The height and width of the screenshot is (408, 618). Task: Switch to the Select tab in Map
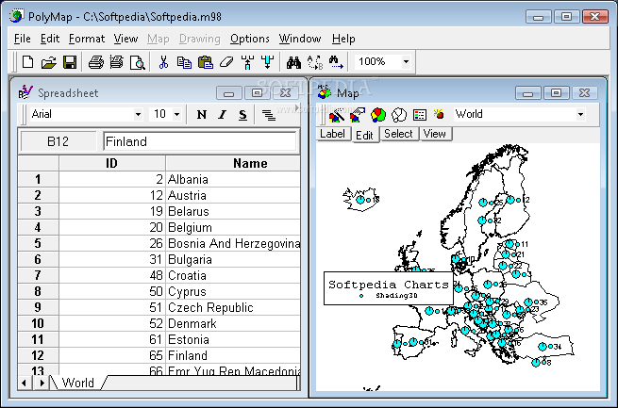[398, 134]
